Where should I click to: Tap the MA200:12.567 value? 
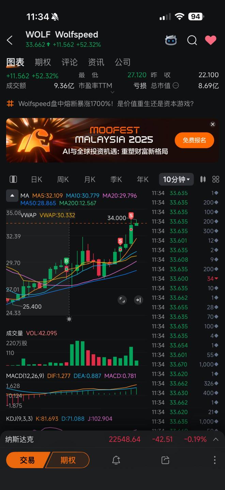pos(78,203)
